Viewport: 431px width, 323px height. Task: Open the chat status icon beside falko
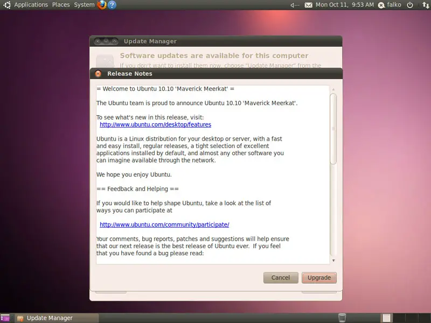coord(381,5)
